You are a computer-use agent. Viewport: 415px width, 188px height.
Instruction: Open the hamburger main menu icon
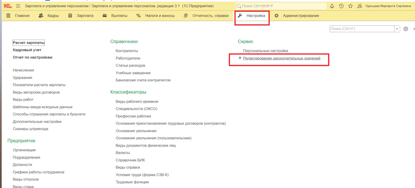pos(18,6)
